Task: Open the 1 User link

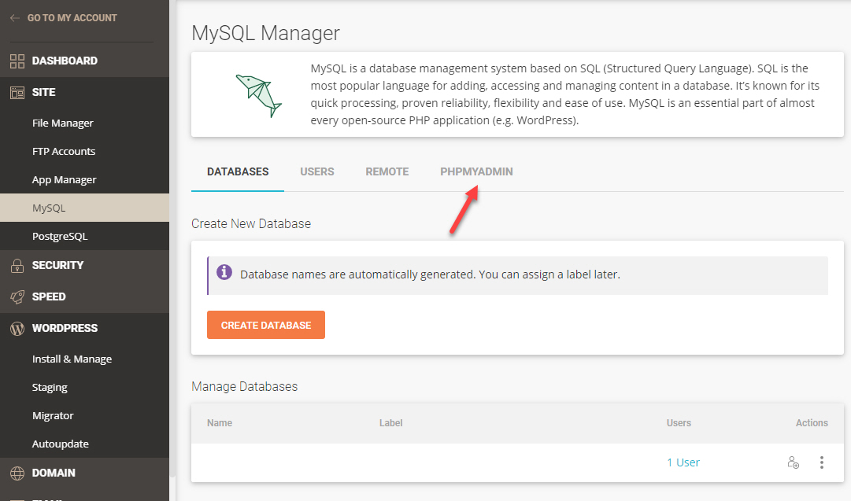Action: [x=683, y=462]
